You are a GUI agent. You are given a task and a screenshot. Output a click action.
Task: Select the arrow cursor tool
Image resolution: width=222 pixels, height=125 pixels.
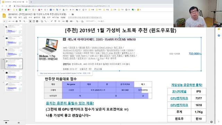click(30, 21)
